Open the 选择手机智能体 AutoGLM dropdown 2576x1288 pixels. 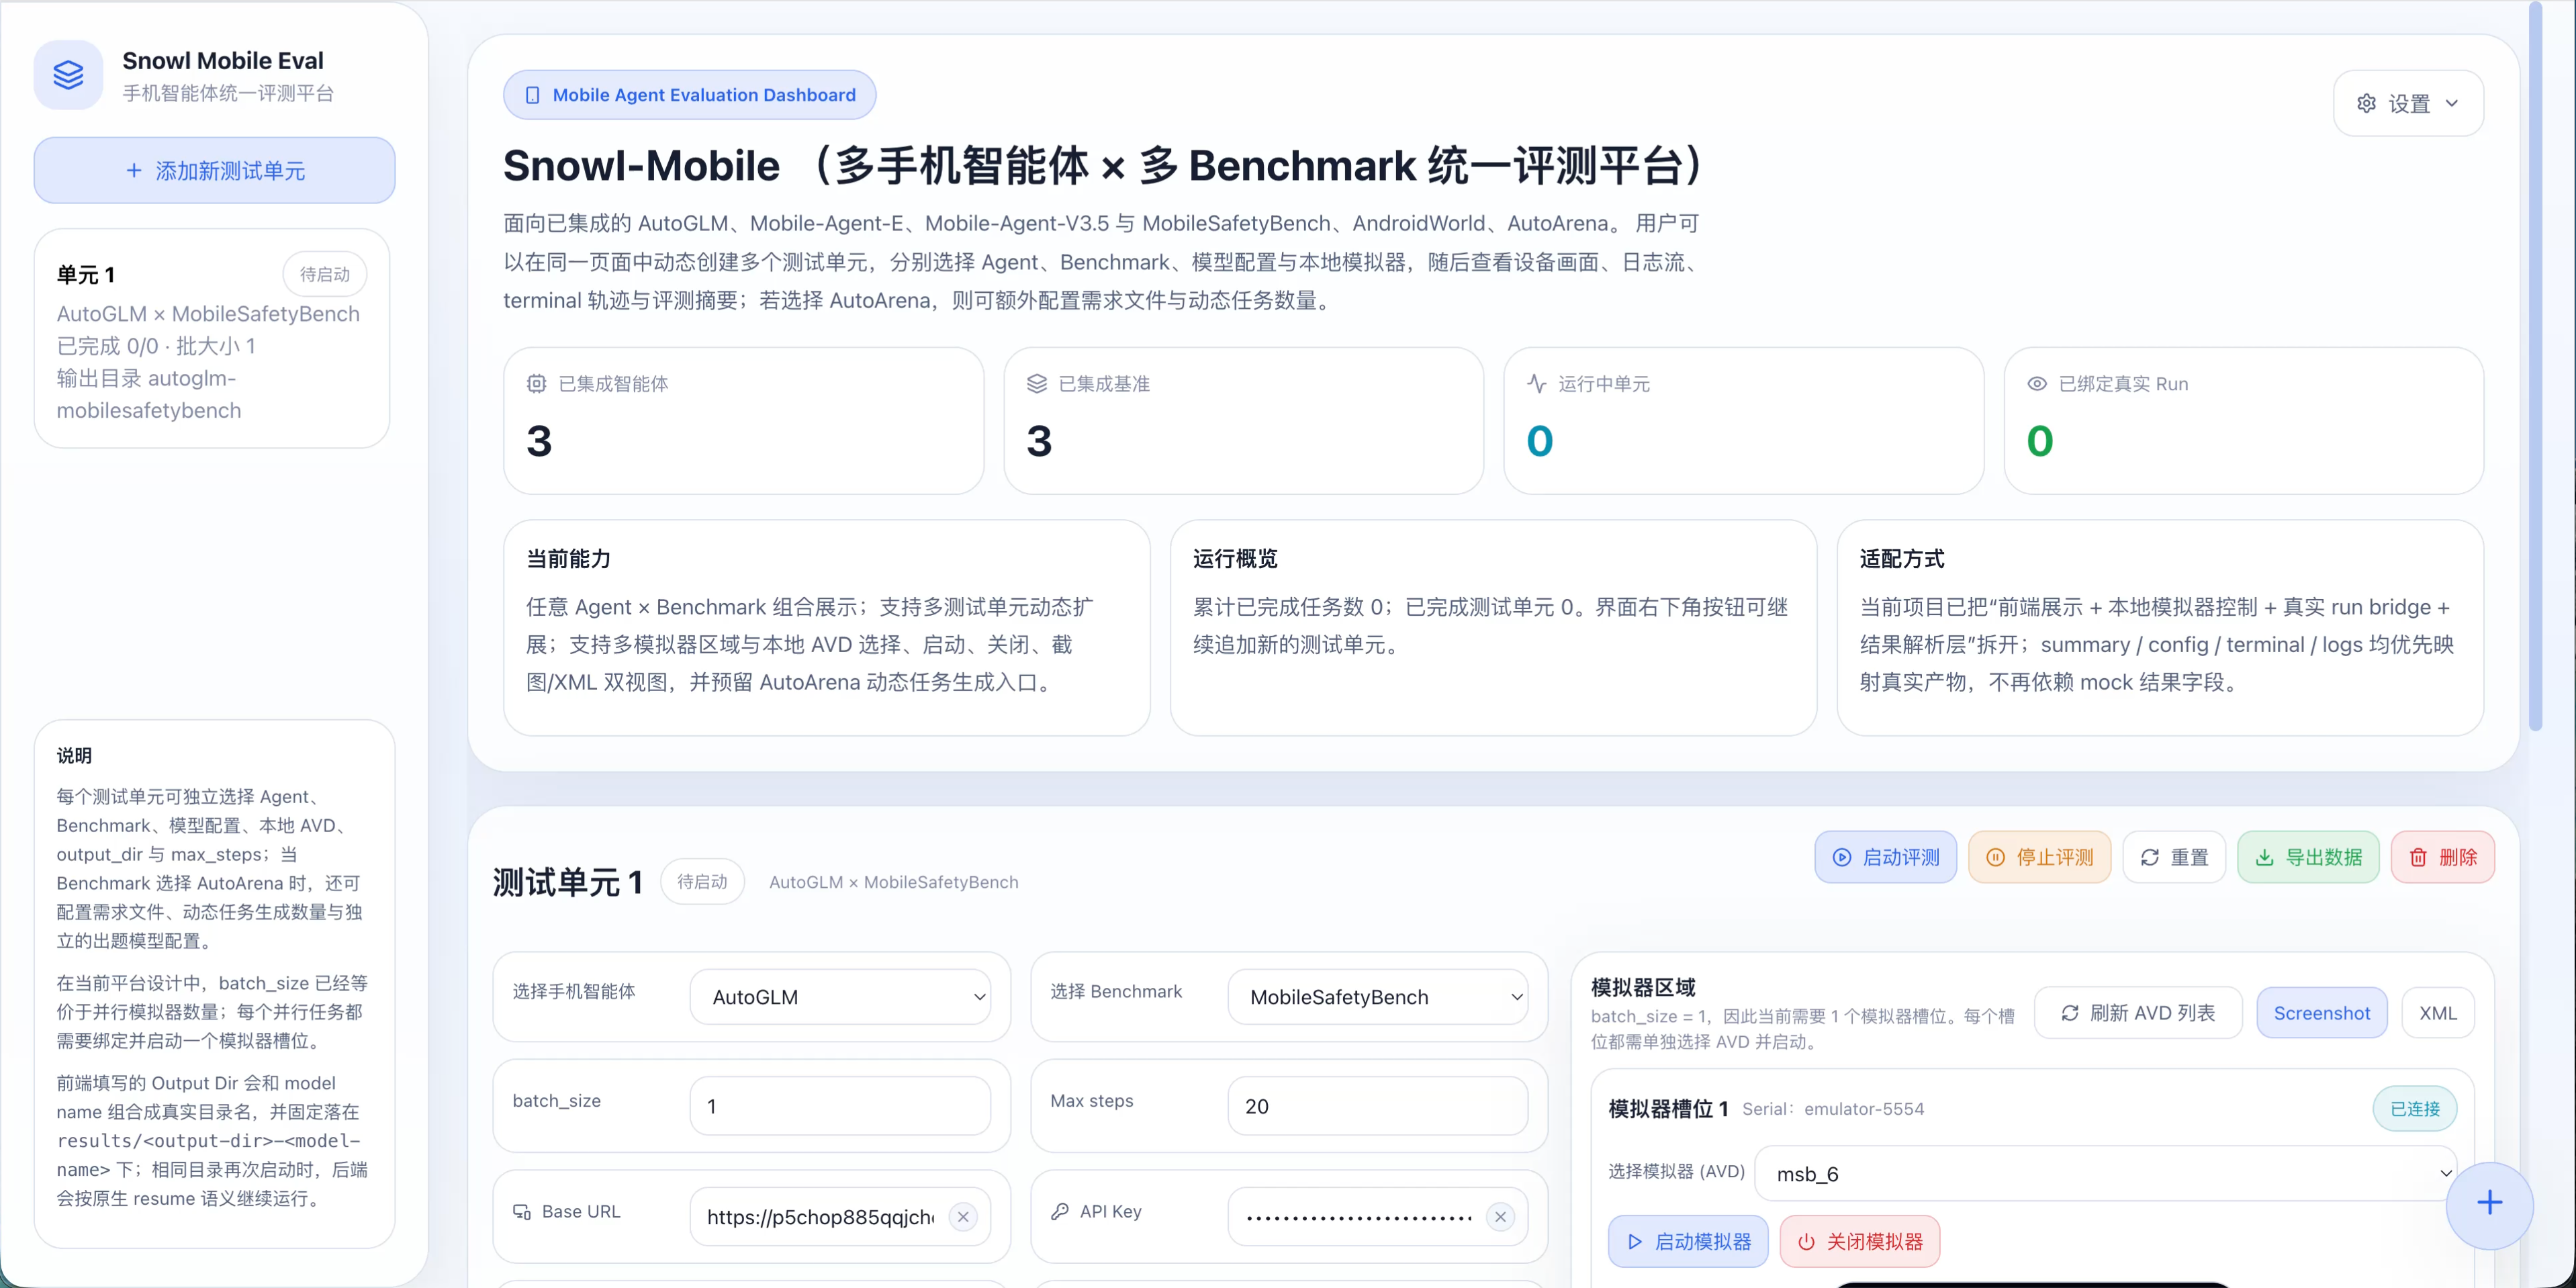pos(840,997)
